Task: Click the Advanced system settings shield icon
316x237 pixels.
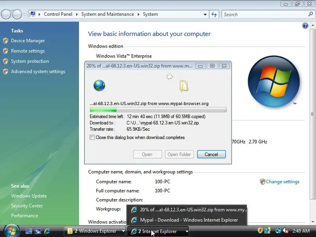Action: pos(6,71)
